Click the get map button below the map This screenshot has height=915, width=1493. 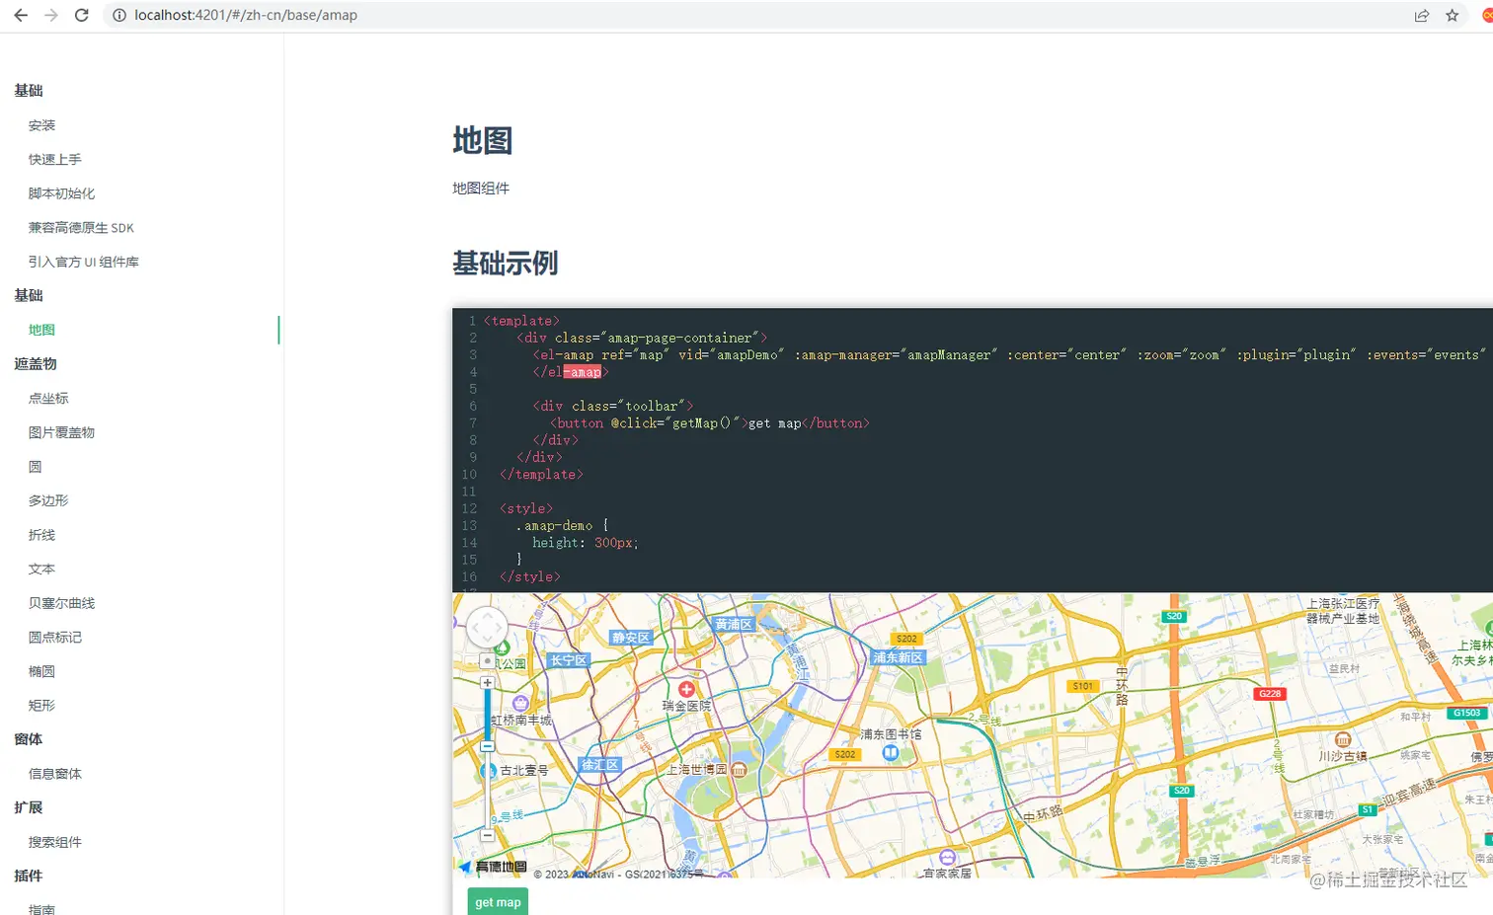(497, 901)
